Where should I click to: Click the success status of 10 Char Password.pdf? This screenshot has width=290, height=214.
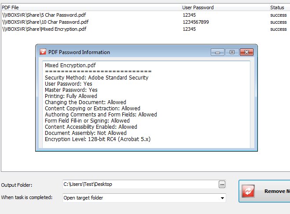coord(279,22)
